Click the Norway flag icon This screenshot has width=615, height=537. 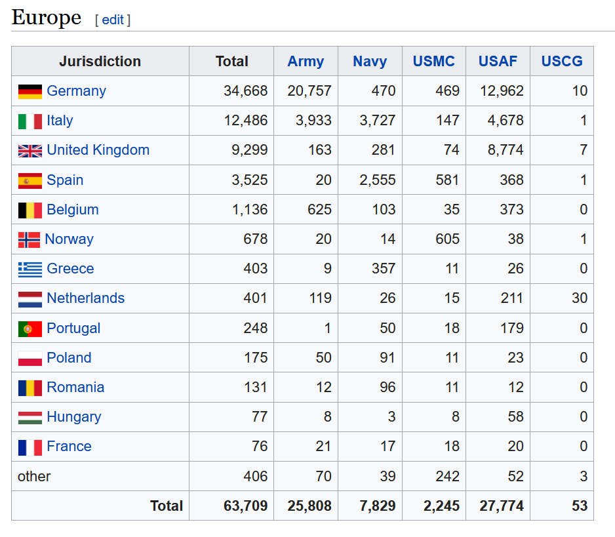29,240
